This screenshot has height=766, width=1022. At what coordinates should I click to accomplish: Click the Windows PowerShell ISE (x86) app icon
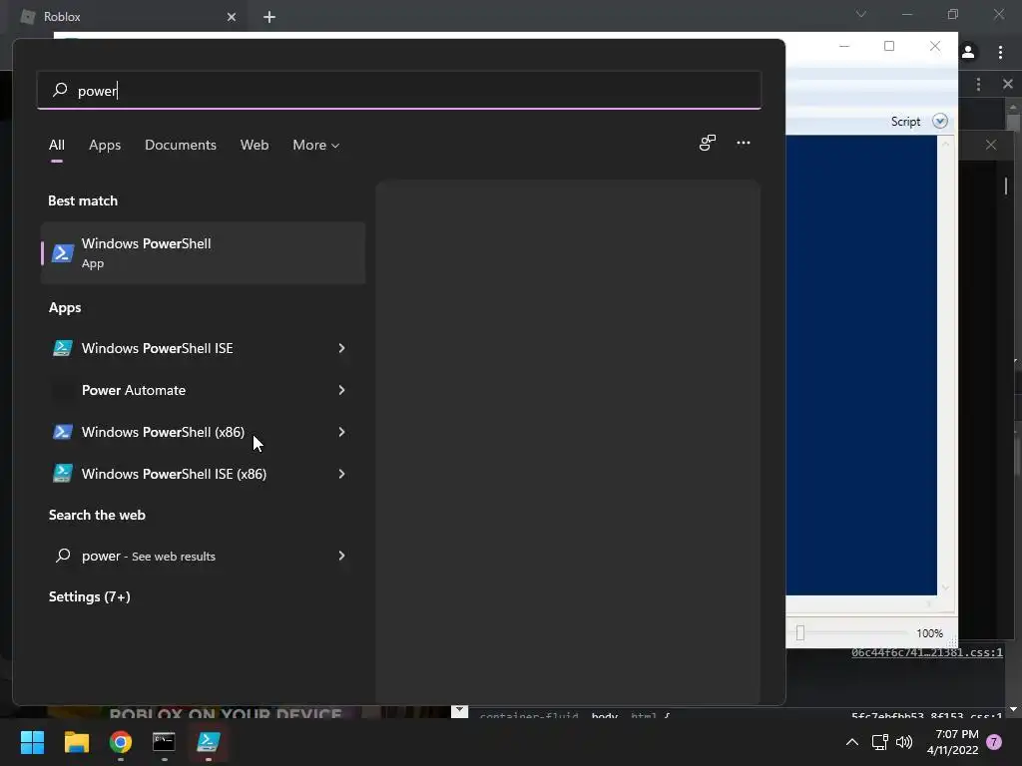(x=63, y=474)
